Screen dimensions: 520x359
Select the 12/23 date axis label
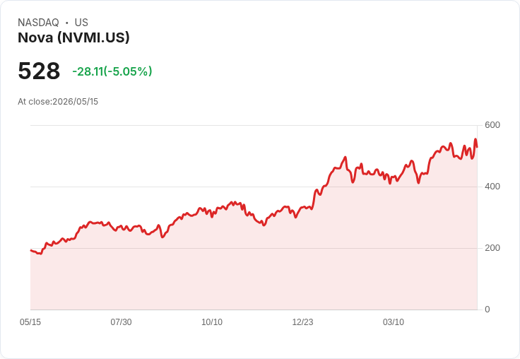click(302, 322)
